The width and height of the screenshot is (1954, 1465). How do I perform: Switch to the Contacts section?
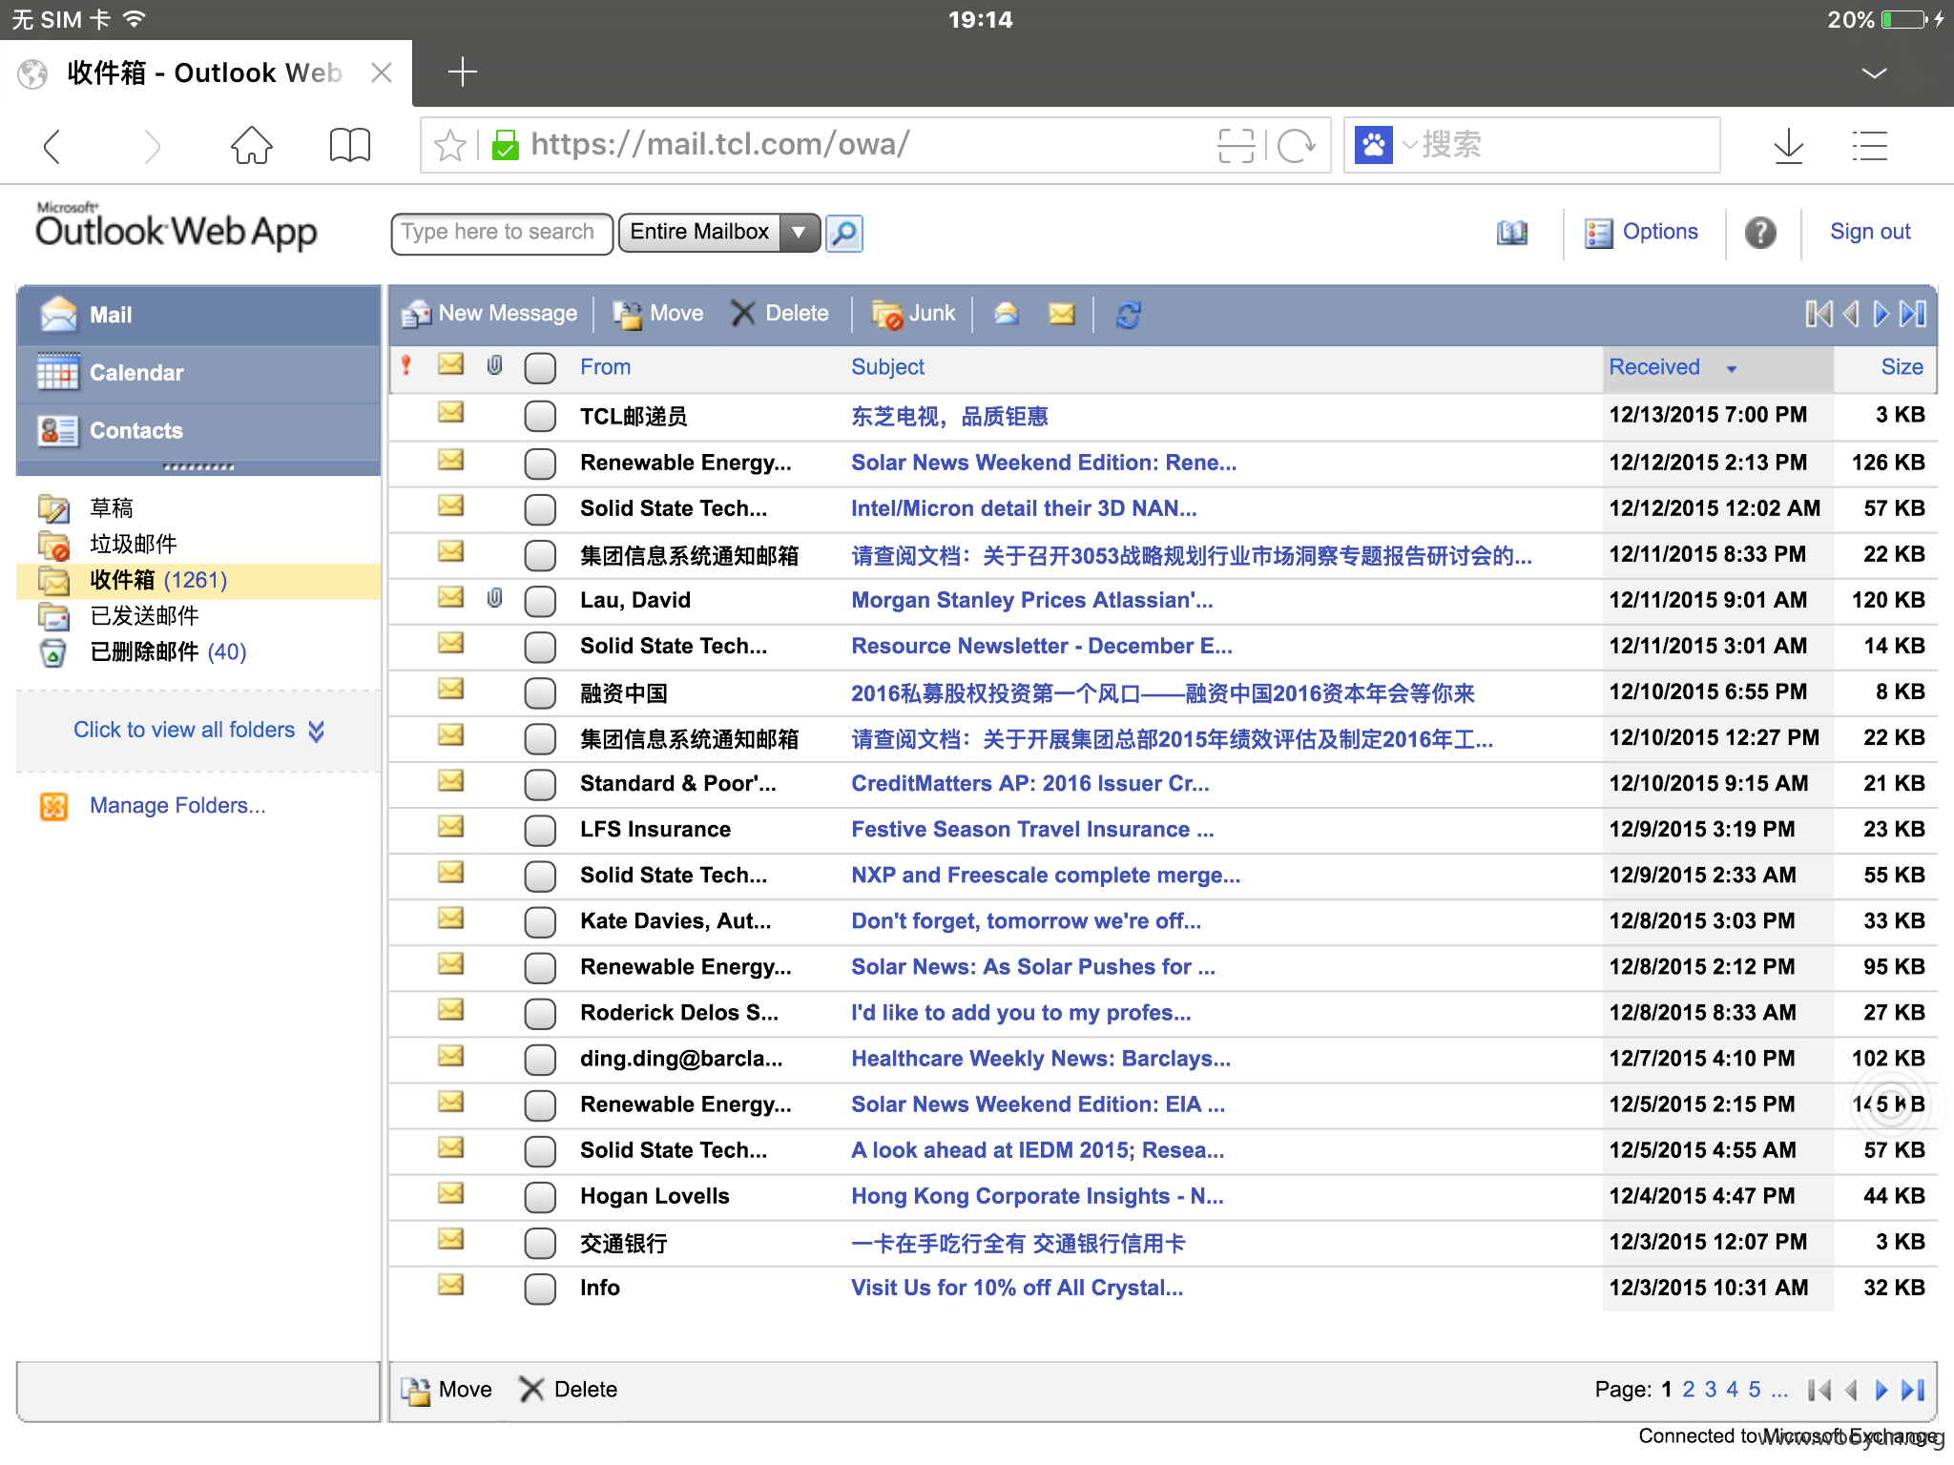198,431
